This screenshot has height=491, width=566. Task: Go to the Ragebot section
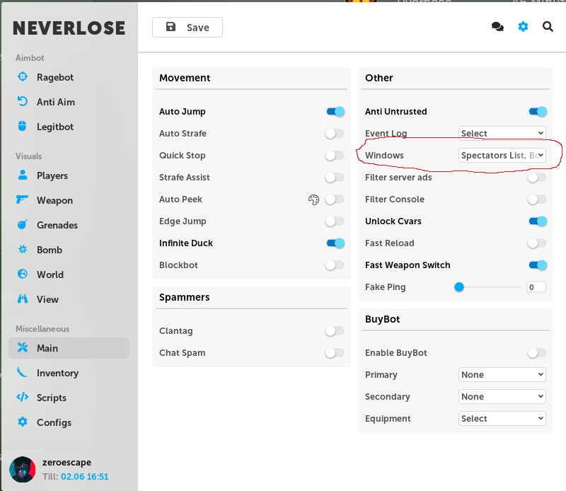69,77
